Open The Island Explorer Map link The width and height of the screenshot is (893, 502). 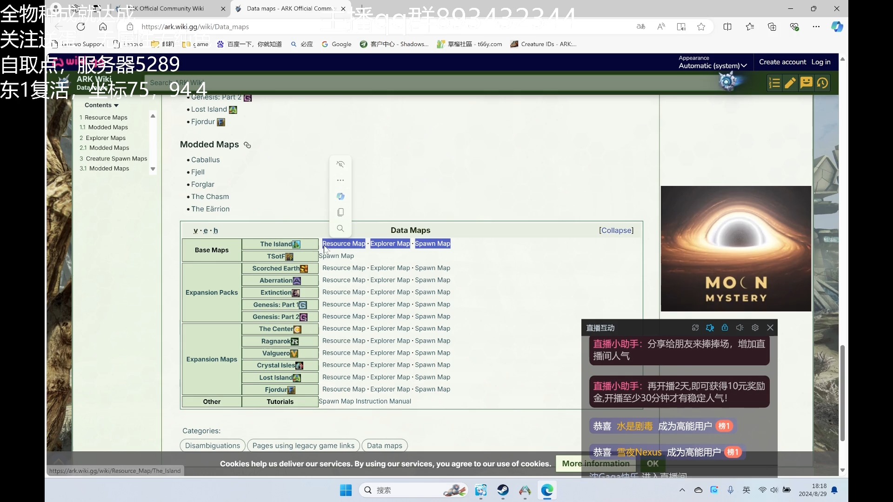click(x=390, y=244)
